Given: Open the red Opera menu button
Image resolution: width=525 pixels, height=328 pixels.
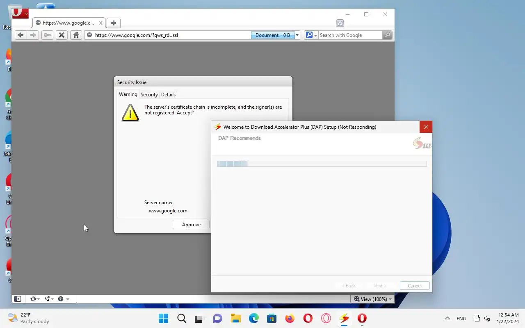Looking at the screenshot, I should pyautogui.click(x=20, y=13).
